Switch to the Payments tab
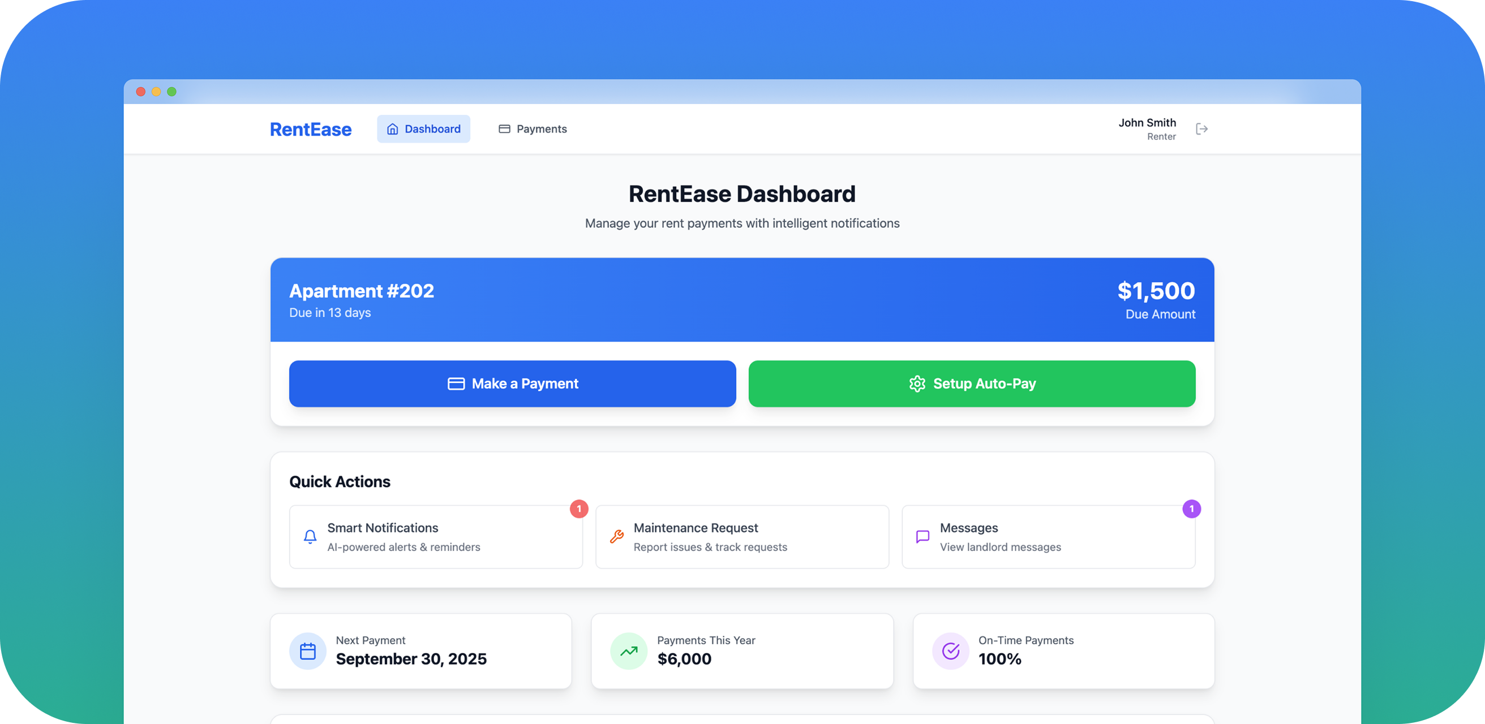 pyautogui.click(x=533, y=129)
